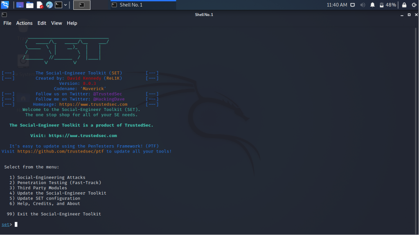419x235 pixels.
Task: Switch to the highlighted workspace thumbnail
Action: [x=82, y=5]
